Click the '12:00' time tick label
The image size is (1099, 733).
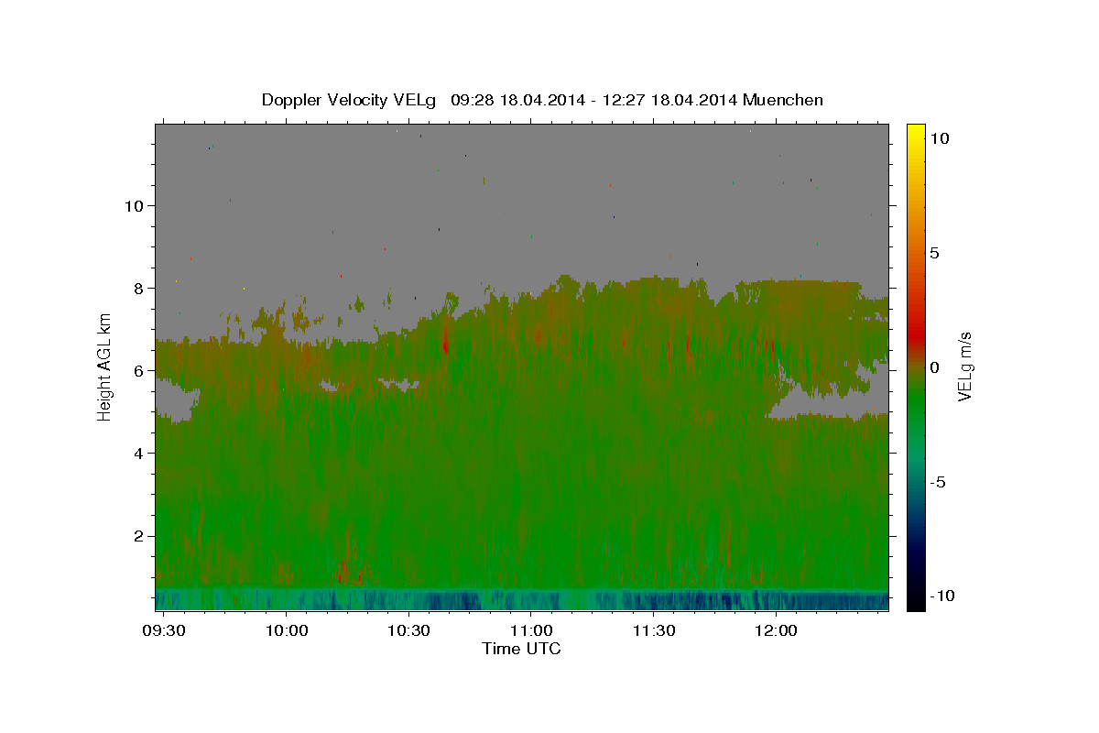777,631
